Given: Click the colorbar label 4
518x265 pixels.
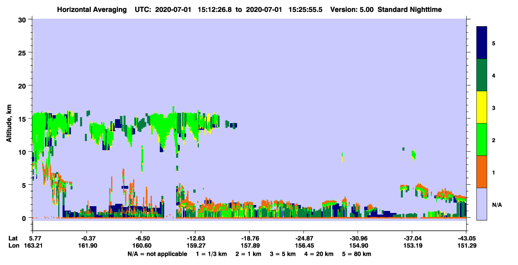Looking at the screenshot, I should click(x=494, y=75).
